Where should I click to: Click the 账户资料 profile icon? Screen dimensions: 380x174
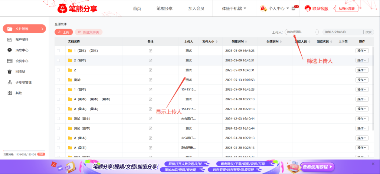pos(10,39)
